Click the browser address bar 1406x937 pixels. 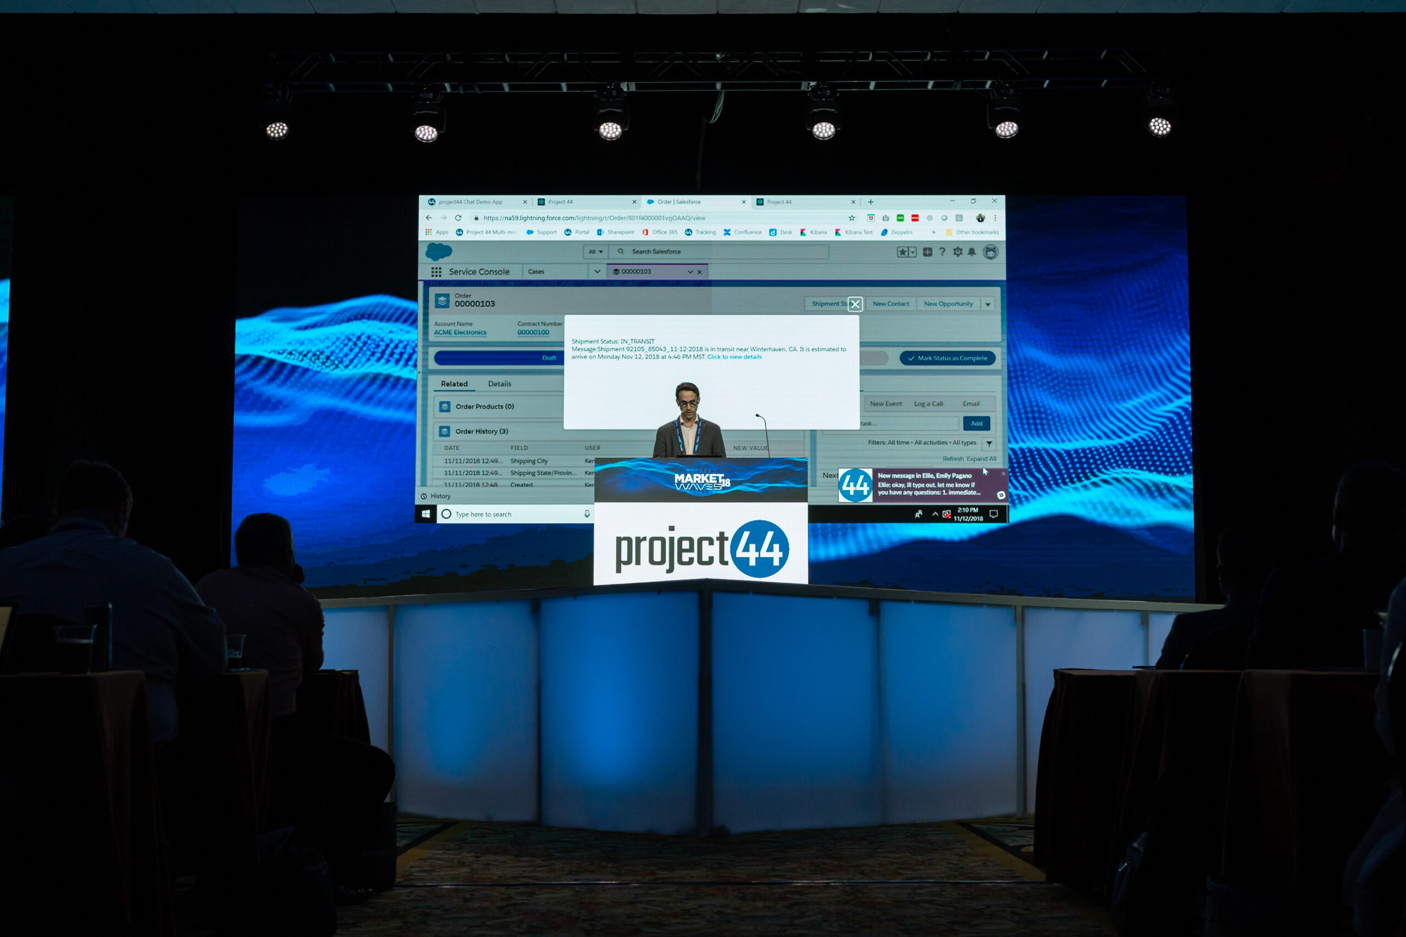(657, 218)
